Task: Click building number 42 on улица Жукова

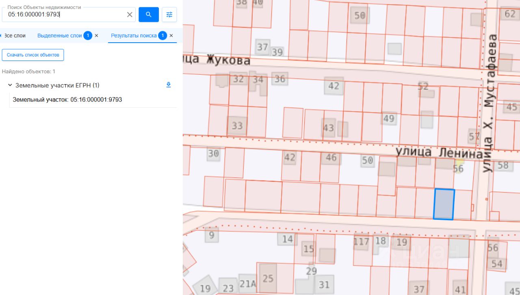Action: tap(334, 86)
